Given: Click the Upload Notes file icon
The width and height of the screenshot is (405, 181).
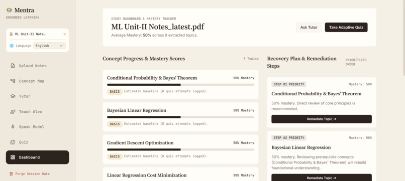Looking at the screenshot, I should coord(13,66).
